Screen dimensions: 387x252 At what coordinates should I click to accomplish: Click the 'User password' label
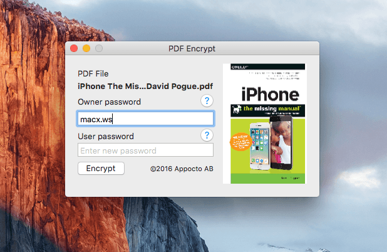[x=106, y=137]
